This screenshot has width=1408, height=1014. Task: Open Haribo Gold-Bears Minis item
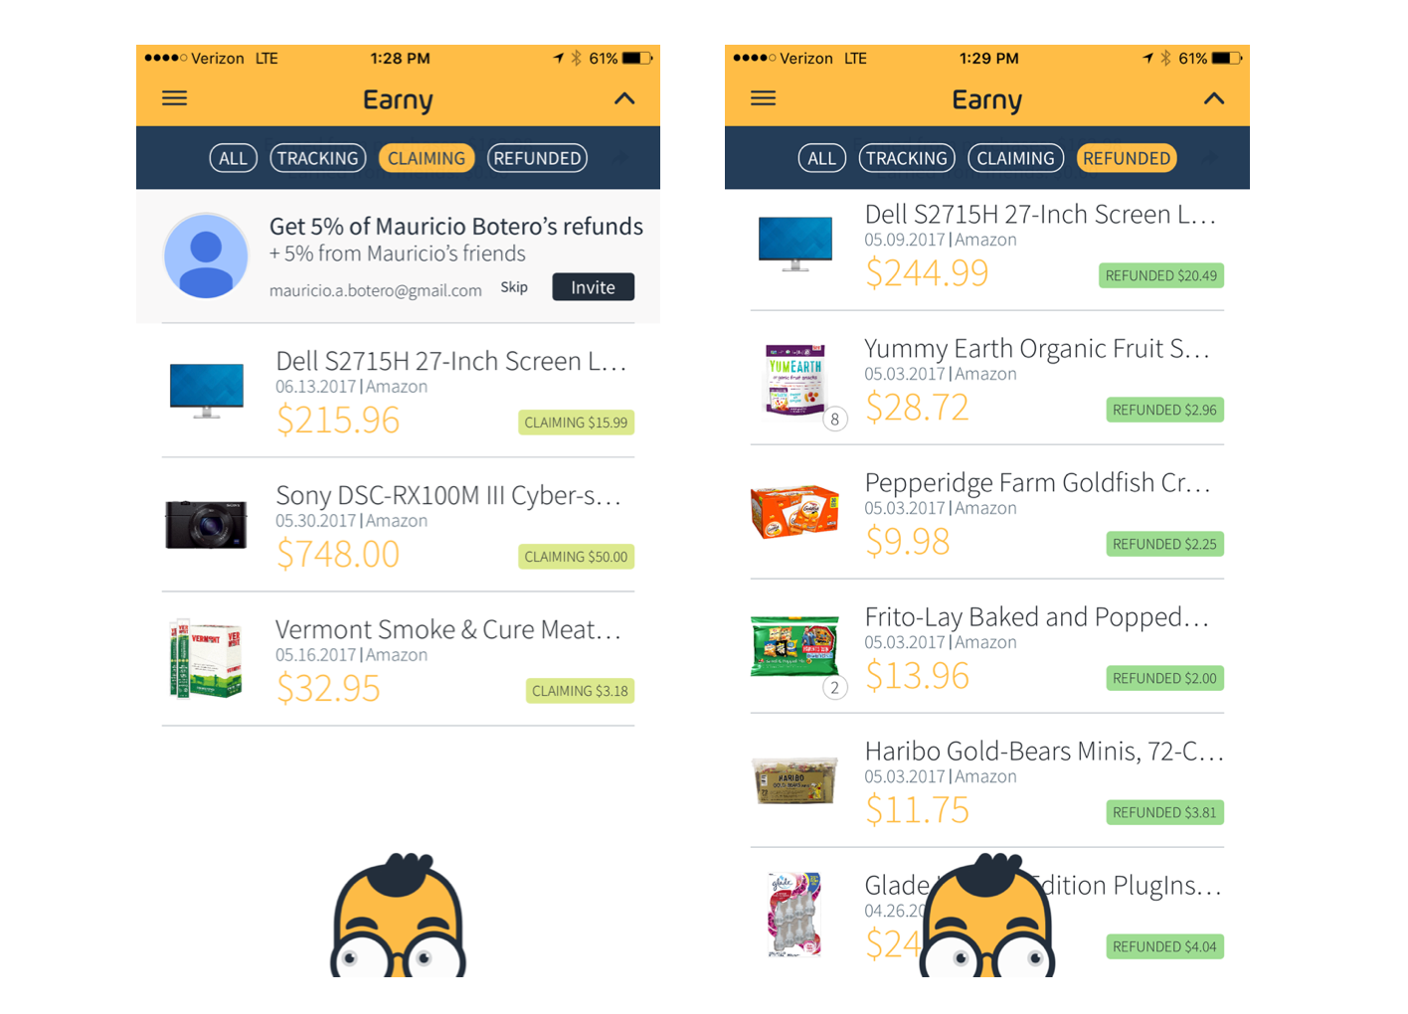(x=986, y=781)
